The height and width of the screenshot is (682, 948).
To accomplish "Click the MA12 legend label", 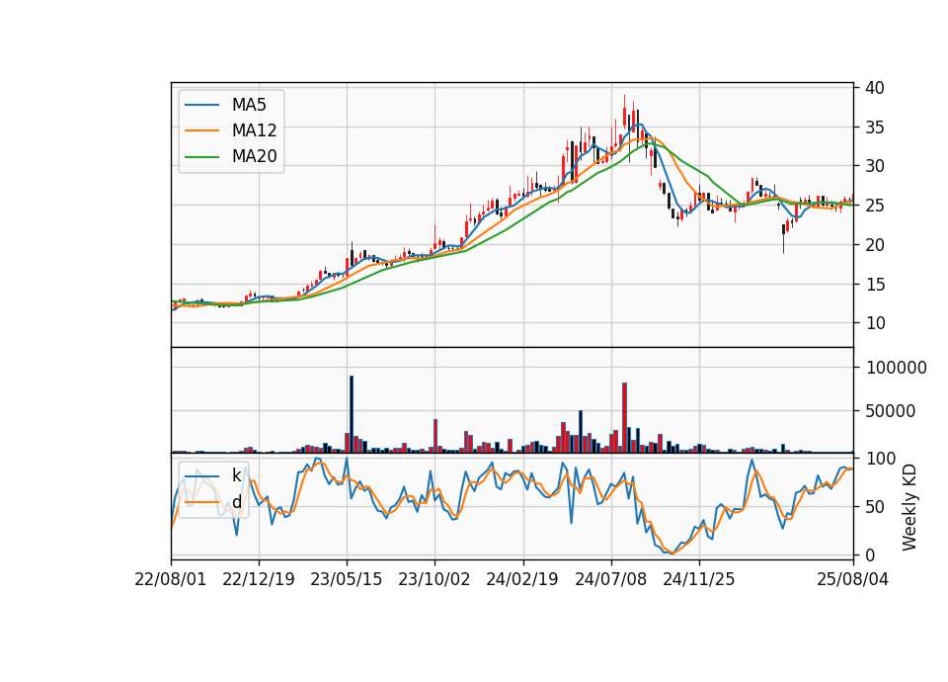I will point(254,130).
